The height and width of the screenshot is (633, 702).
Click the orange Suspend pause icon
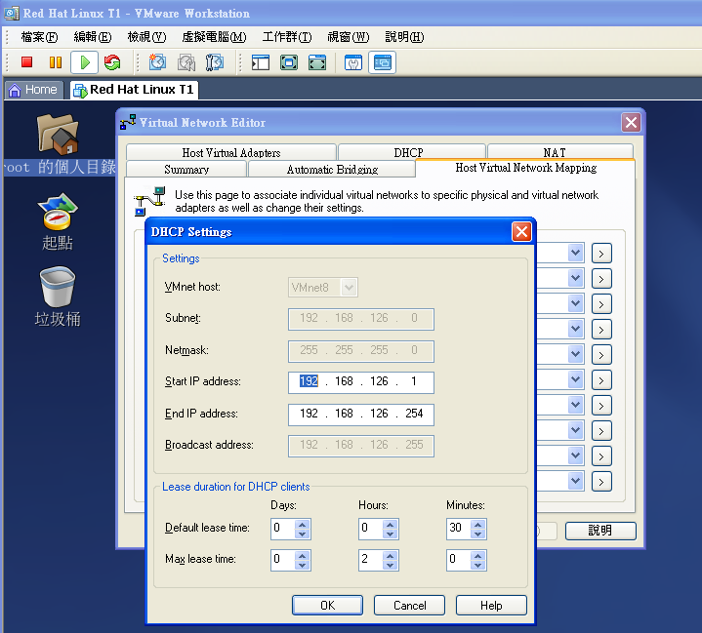tap(56, 62)
